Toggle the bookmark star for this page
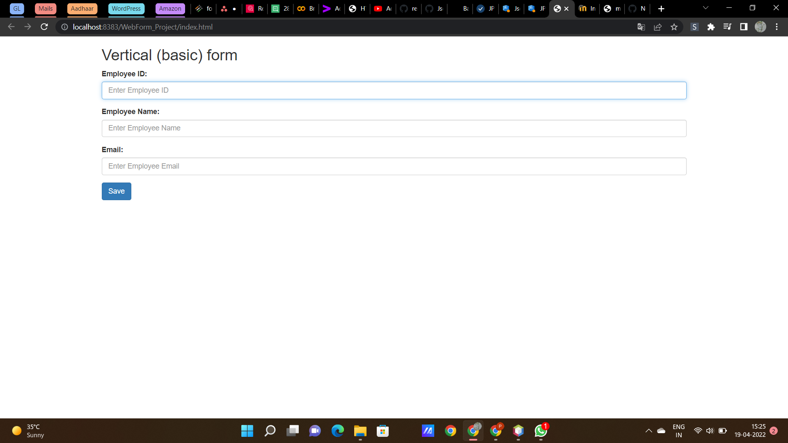788x443 pixels. click(674, 27)
